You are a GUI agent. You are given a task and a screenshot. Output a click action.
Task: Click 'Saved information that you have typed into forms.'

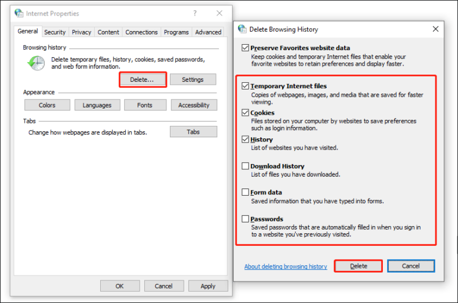coord(317,201)
